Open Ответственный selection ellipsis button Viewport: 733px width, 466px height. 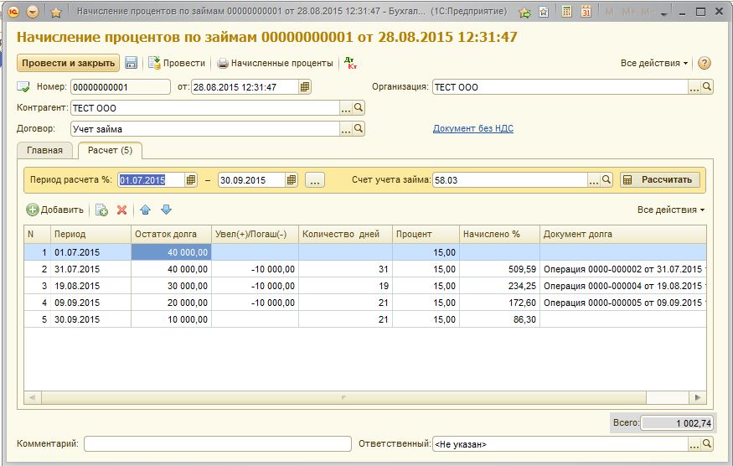(x=694, y=444)
